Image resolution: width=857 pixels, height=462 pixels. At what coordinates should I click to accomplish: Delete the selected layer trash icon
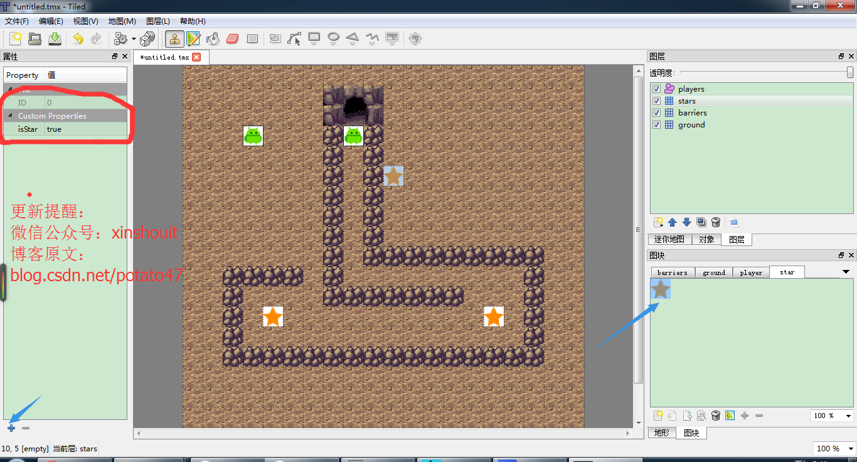pos(715,222)
